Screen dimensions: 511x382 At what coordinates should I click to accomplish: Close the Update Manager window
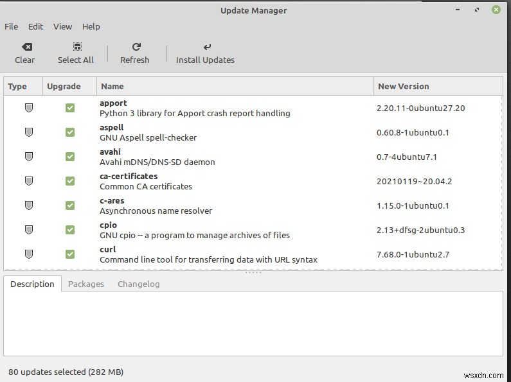[x=496, y=10]
